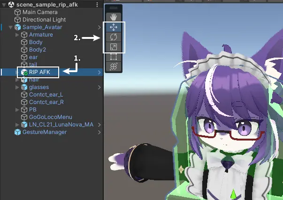Select the GestureManager object
Screen dimensions: 283x200
pos(45,132)
